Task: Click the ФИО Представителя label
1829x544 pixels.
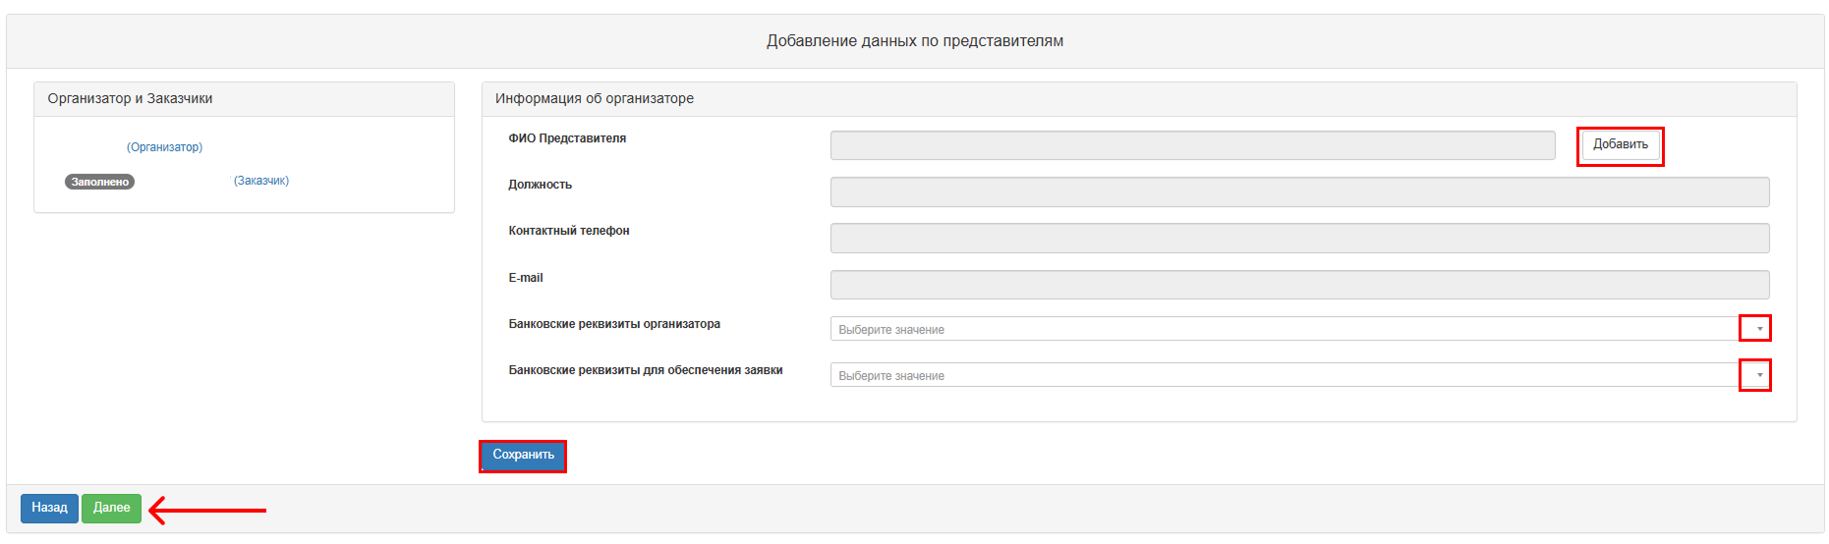Action: tap(567, 138)
